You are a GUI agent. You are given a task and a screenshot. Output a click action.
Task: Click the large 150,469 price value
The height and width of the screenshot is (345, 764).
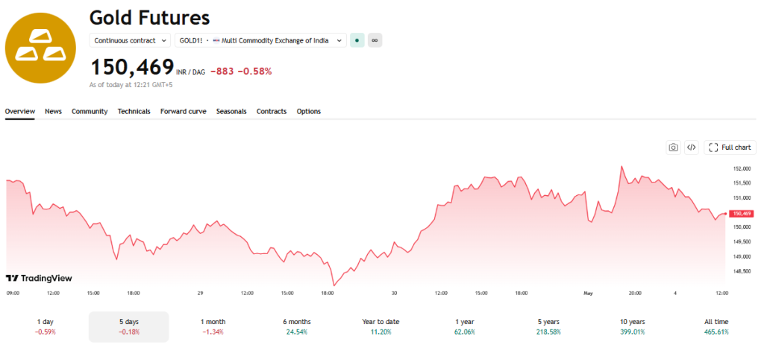(132, 67)
